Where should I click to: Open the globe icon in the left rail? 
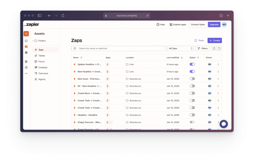pyautogui.click(x=26, y=53)
